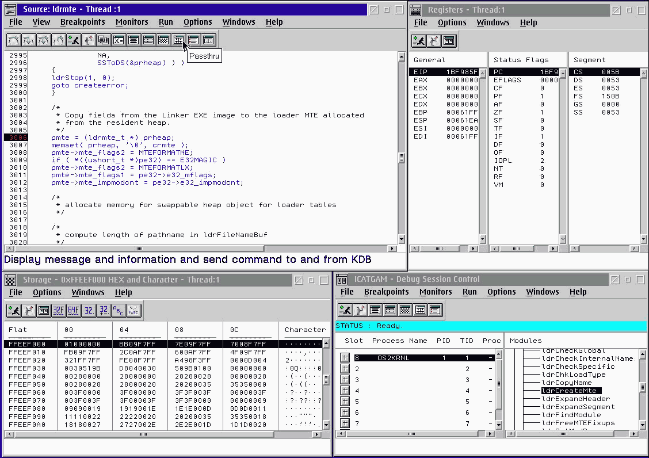The width and height of the screenshot is (649, 458).
Task: Click the Run icon in Registers toolbar
Action: [x=419, y=41]
